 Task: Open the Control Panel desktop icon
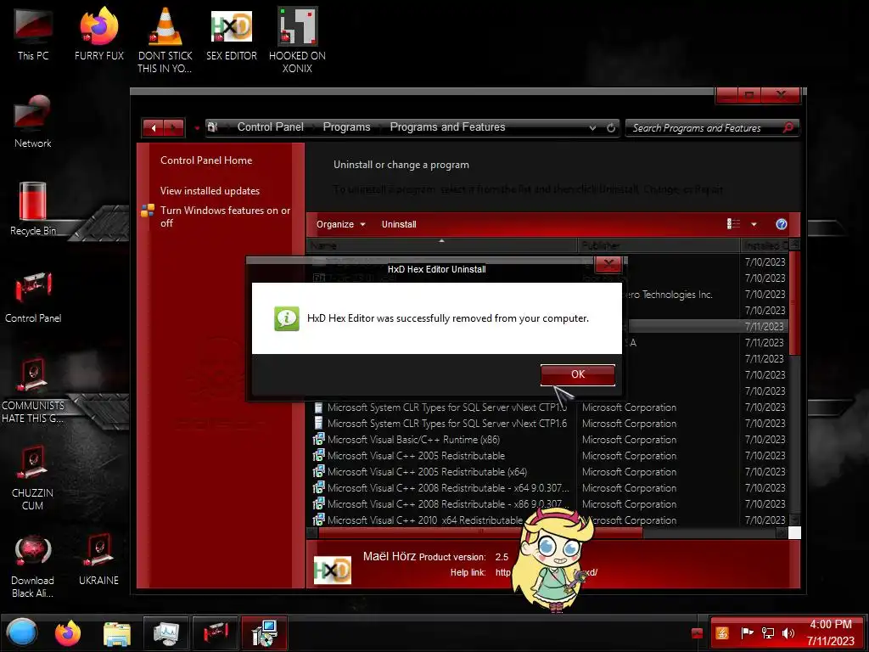[33, 297]
